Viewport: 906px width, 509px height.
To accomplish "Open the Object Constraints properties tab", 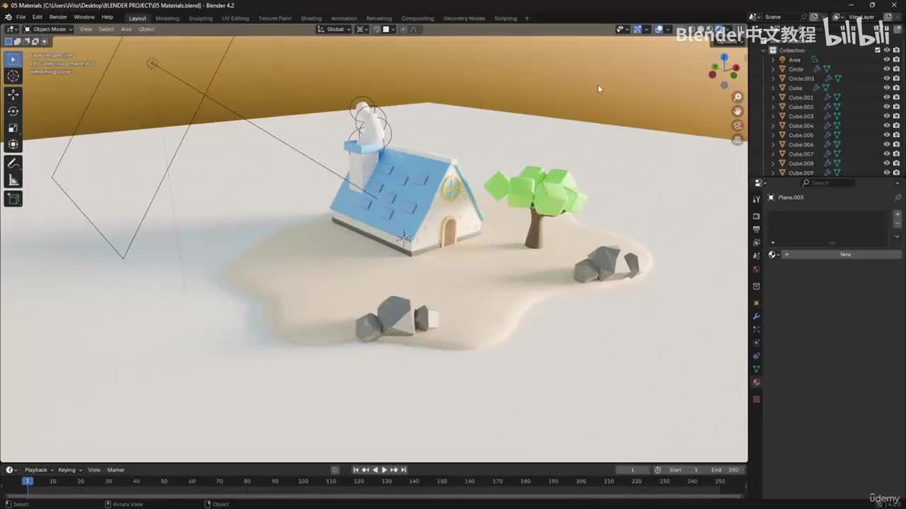I will pos(756,356).
